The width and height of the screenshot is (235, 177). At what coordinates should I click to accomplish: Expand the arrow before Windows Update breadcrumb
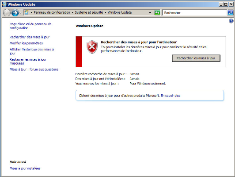[106, 12]
